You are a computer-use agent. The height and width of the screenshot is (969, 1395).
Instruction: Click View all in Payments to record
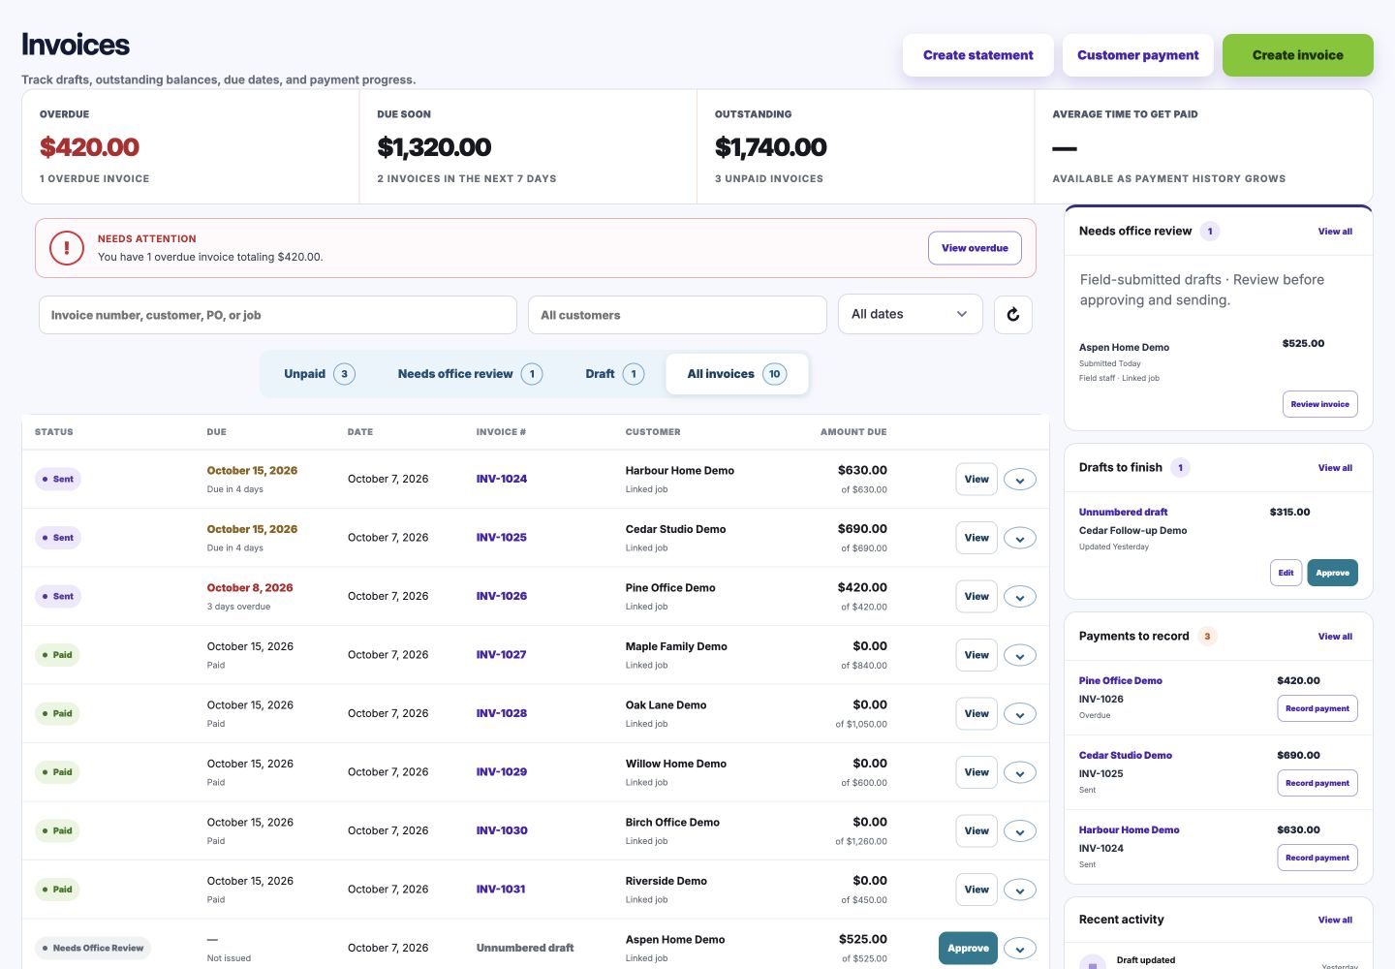coord(1335,637)
